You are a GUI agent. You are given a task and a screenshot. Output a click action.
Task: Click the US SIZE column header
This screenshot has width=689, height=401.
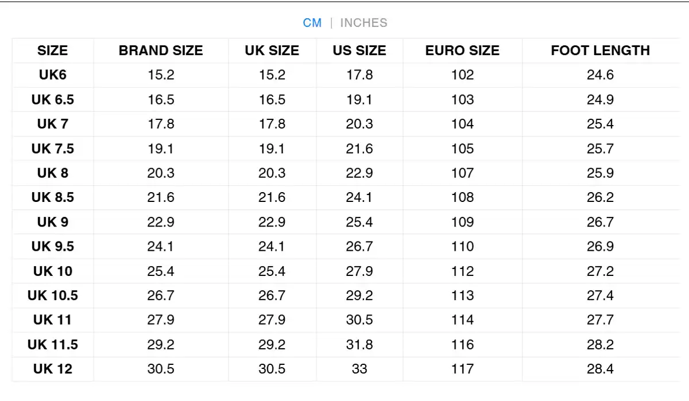coord(359,50)
